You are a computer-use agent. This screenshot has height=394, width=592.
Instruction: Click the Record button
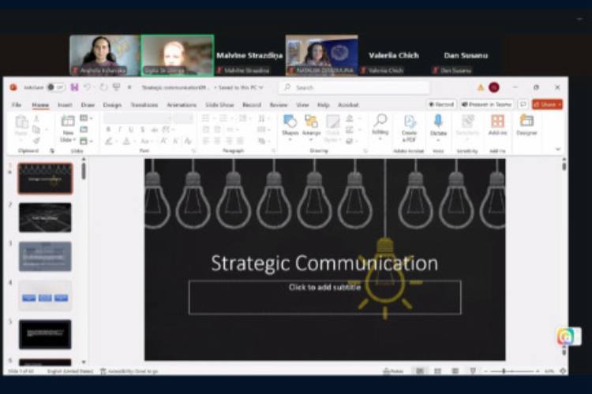(442, 104)
